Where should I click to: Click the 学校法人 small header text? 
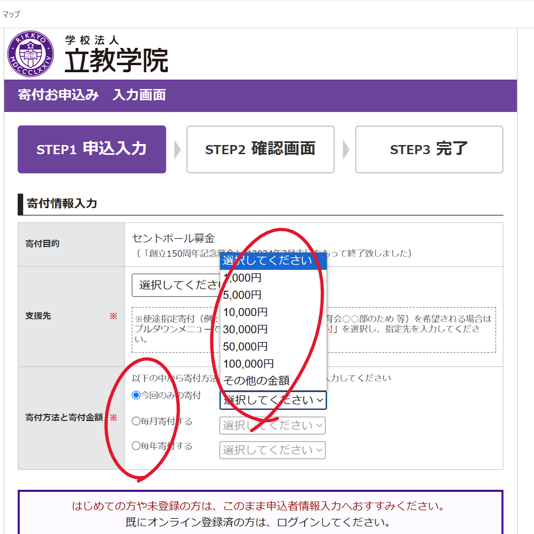point(92,40)
